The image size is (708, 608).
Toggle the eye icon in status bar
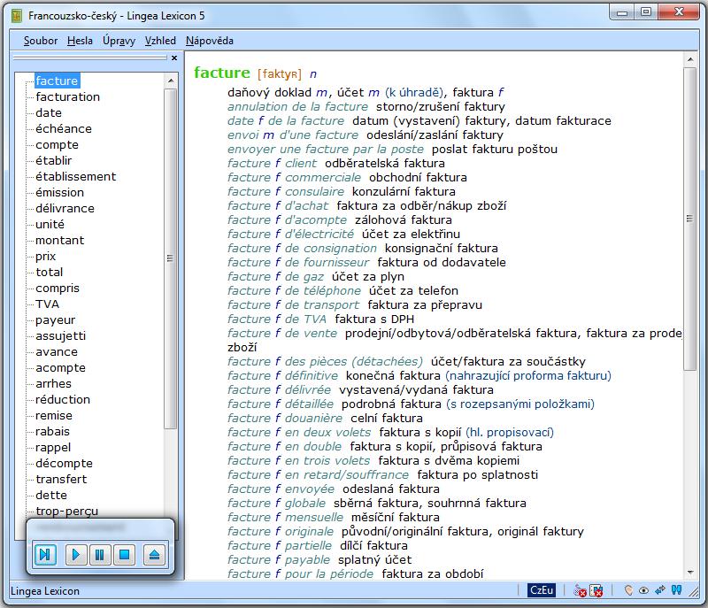644,590
